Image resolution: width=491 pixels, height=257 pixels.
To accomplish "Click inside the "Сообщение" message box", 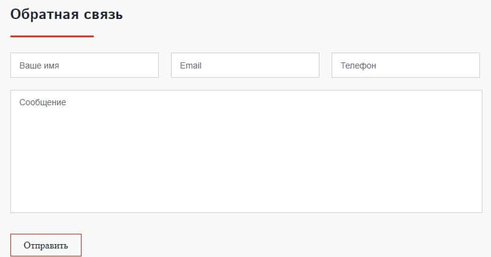I will tap(246, 152).
